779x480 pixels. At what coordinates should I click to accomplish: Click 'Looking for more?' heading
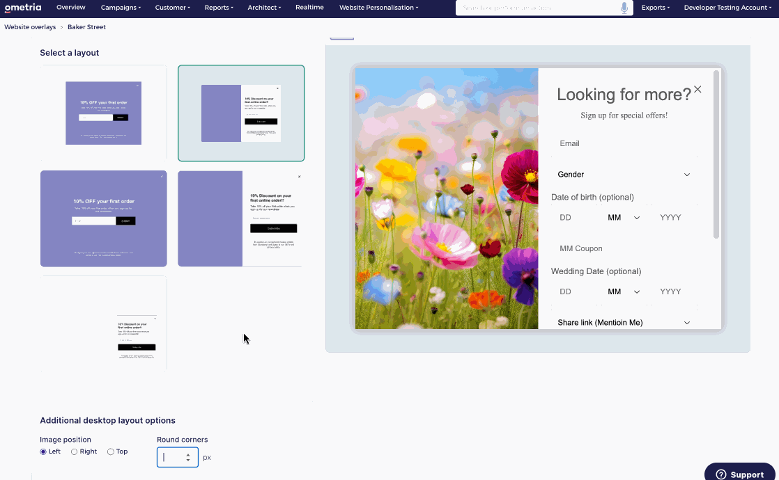(x=624, y=94)
